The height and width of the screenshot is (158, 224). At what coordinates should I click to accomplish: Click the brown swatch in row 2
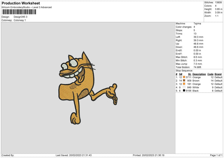184,80
